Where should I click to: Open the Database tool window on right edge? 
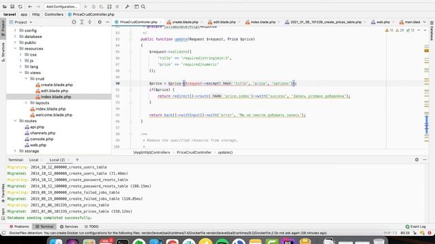click(432, 31)
